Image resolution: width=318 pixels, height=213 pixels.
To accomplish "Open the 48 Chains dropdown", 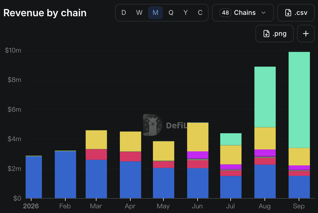I will (x=243, y=13).
